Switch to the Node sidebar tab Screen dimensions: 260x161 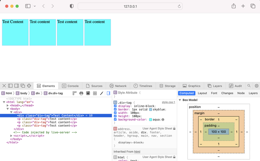pyautogui.click(x=241, y=93)
